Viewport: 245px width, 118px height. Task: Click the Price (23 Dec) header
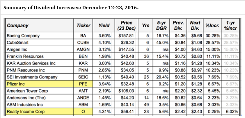click(x=125, y=26)
